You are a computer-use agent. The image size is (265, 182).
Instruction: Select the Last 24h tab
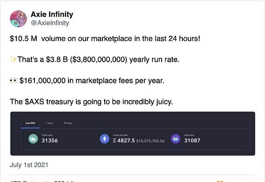30,123
